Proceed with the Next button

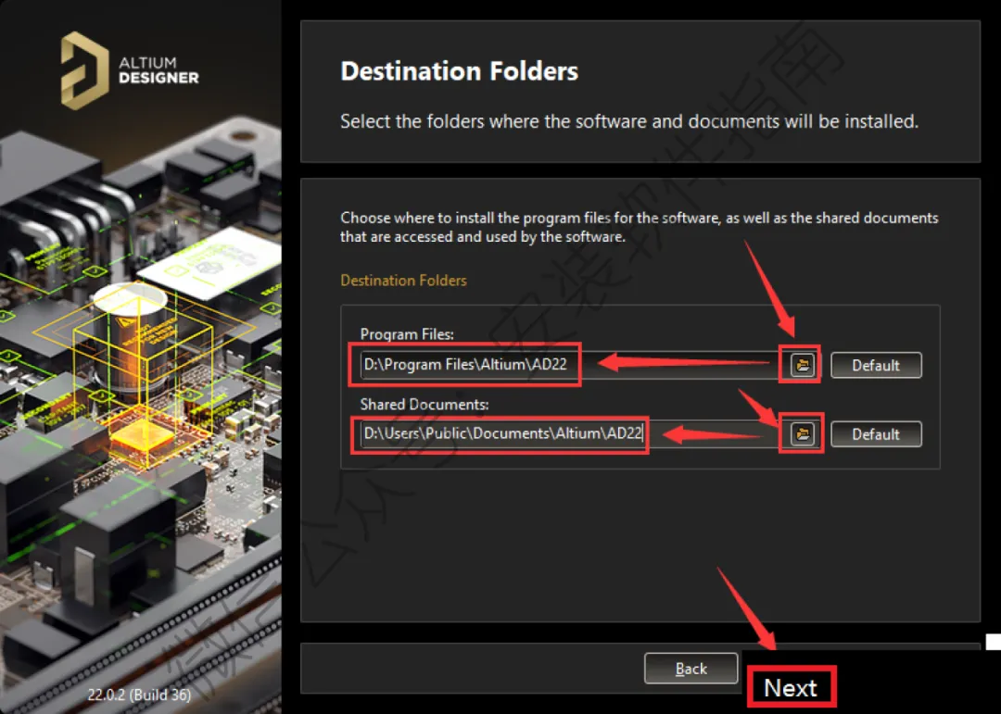791,687
